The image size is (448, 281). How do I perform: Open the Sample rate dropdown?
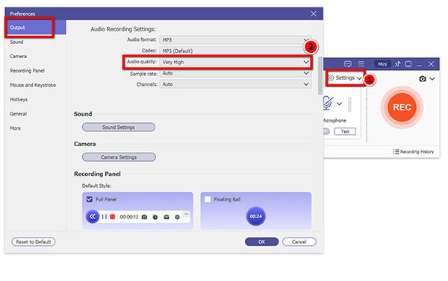tap(235, 73)
